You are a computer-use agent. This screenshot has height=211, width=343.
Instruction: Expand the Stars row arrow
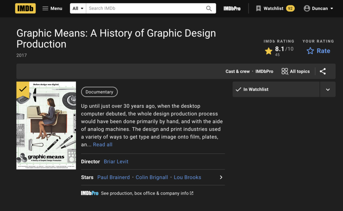click(x=221, y=177)
